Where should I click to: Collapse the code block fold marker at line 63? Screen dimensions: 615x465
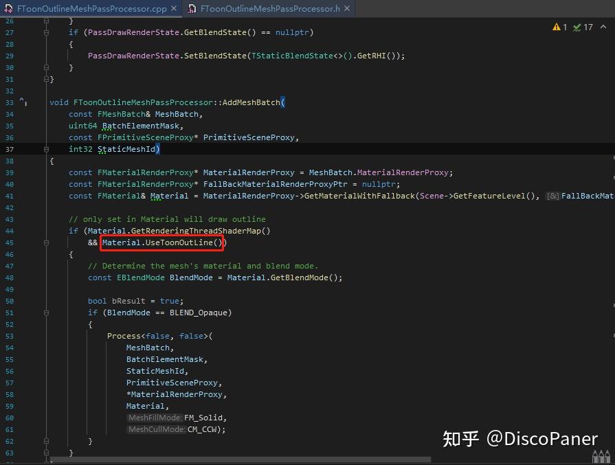tap(45, 453)
